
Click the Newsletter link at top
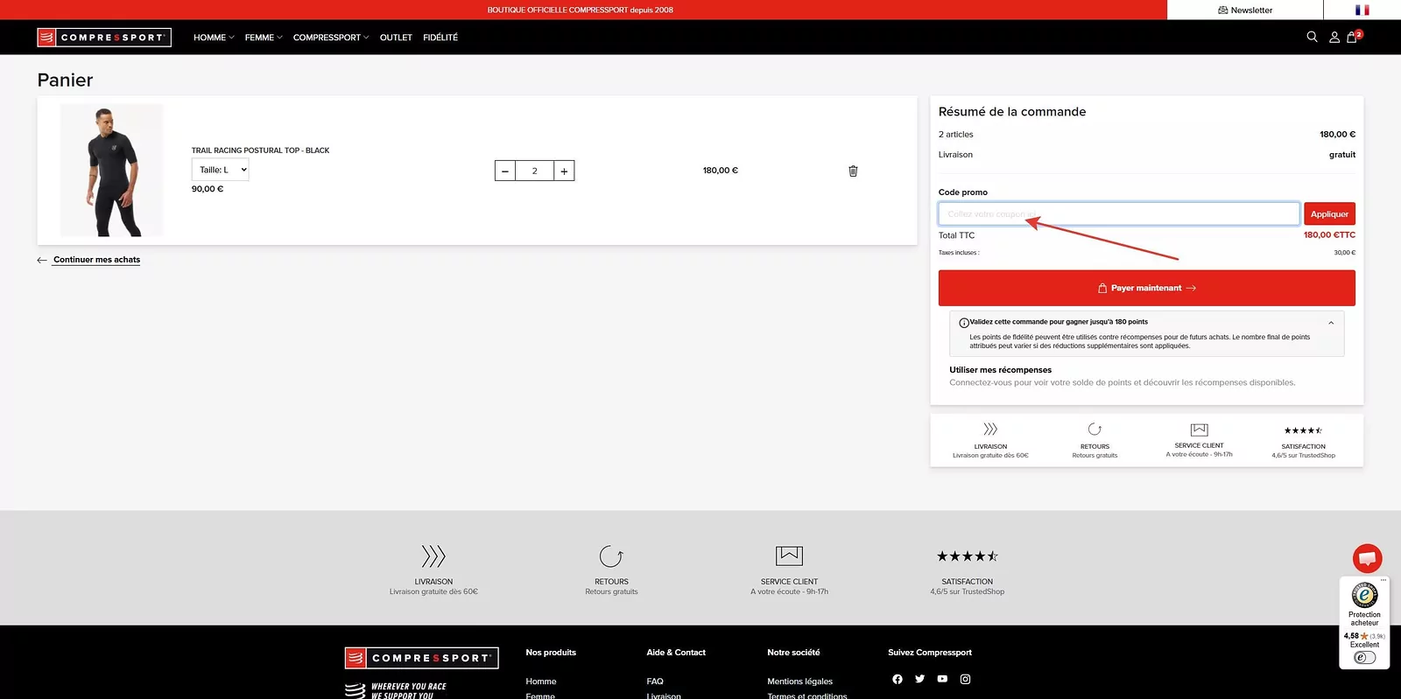[x=1245, y=10]
